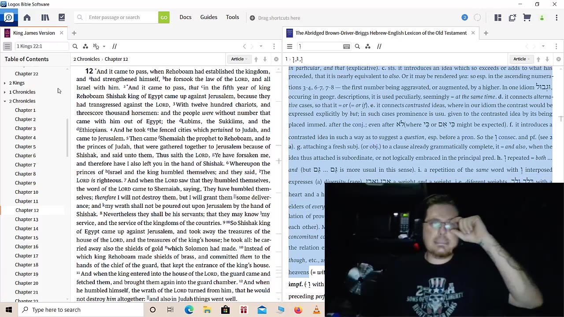Open the Tools menu

click(x=233, y=17)
